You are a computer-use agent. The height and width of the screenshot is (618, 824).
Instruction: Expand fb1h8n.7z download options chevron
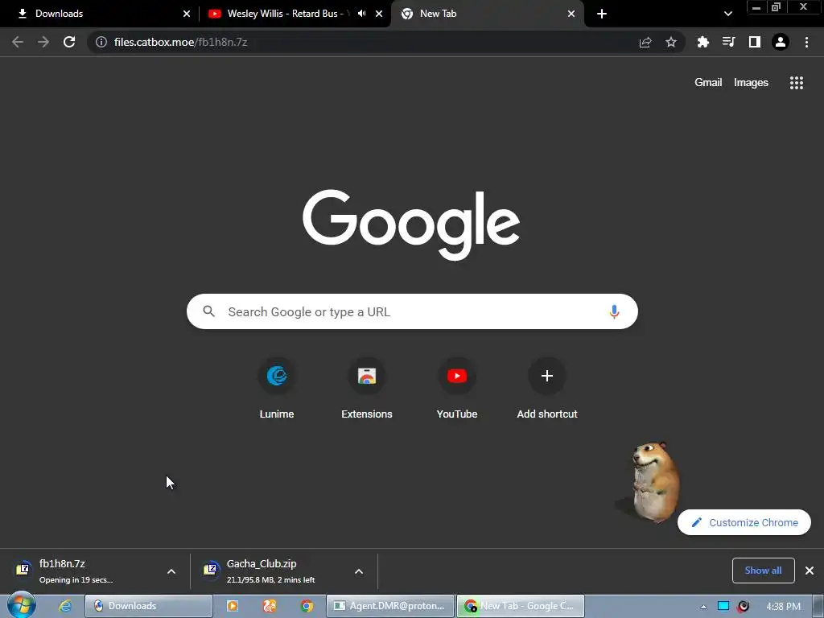[171, 571]
